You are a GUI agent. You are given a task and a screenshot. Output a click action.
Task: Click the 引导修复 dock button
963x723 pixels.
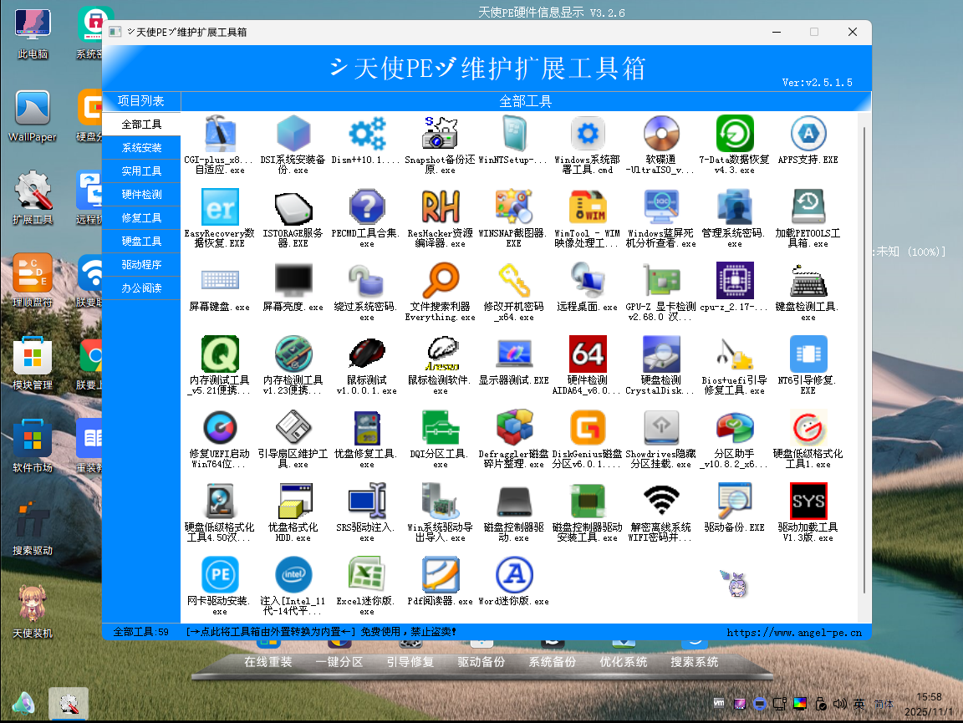click(x=410, y=662)
